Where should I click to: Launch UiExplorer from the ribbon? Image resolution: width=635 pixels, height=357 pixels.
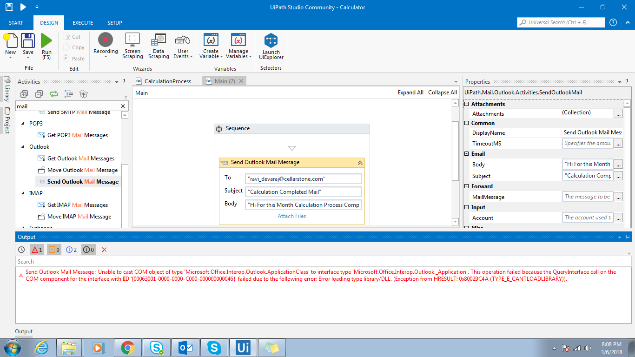271,46
